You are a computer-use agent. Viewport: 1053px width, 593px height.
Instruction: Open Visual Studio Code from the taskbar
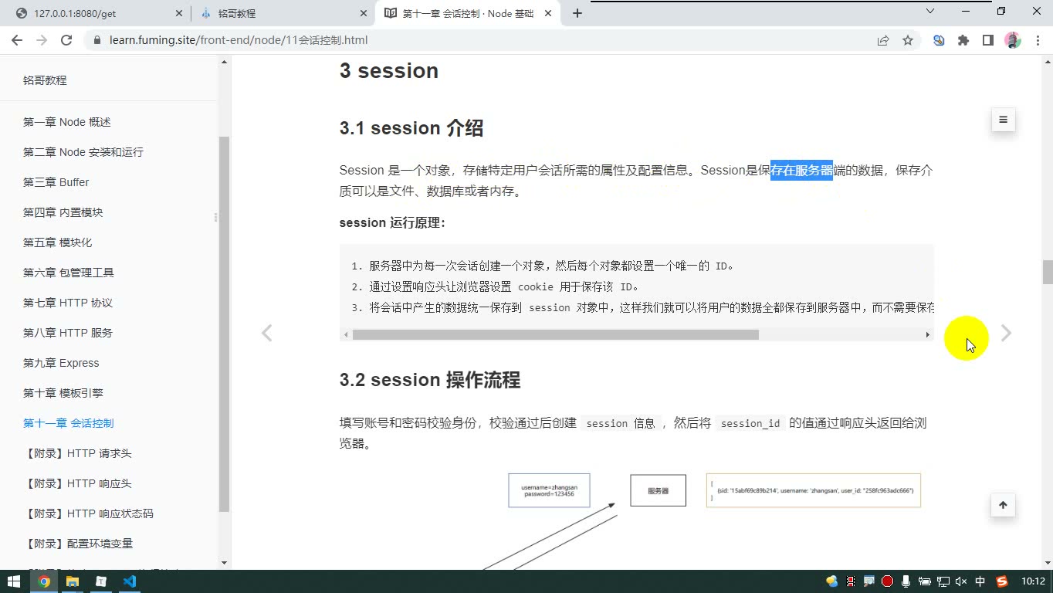point(130,581)
